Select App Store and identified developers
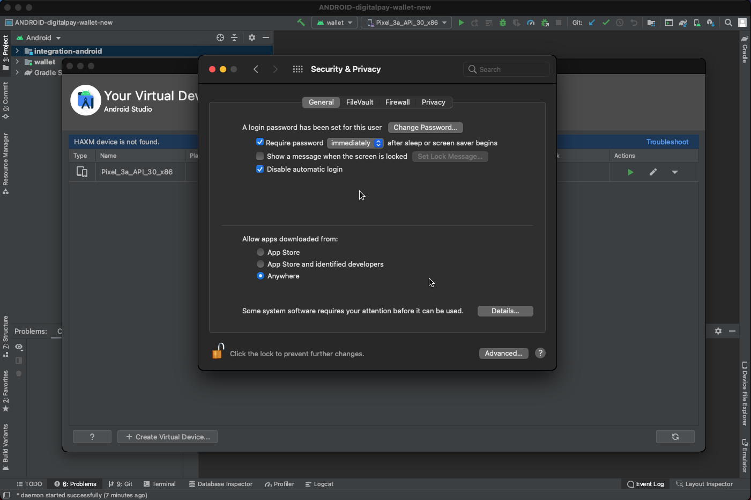 [x=261, y=264]
